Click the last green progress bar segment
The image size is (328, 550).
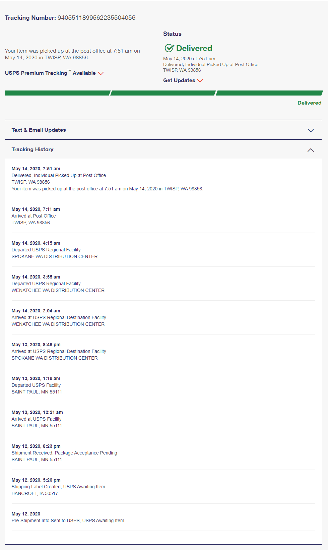click(269, 93)
